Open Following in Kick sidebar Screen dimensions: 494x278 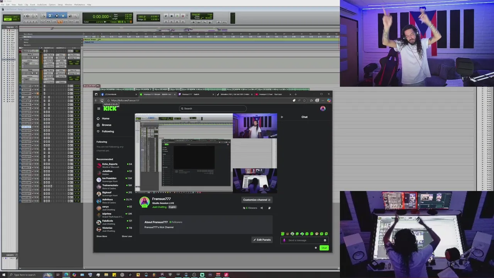(x=105, y=131)
